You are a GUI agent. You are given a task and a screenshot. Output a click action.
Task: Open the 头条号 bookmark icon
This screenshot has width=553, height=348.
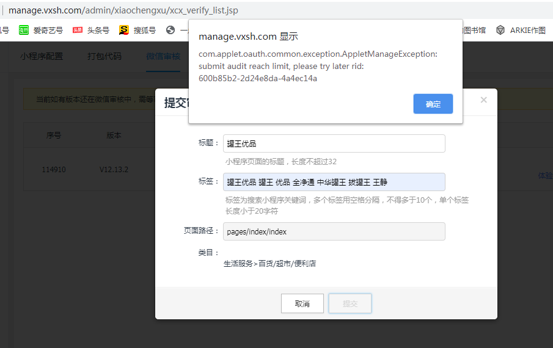[x=78, y=30]
